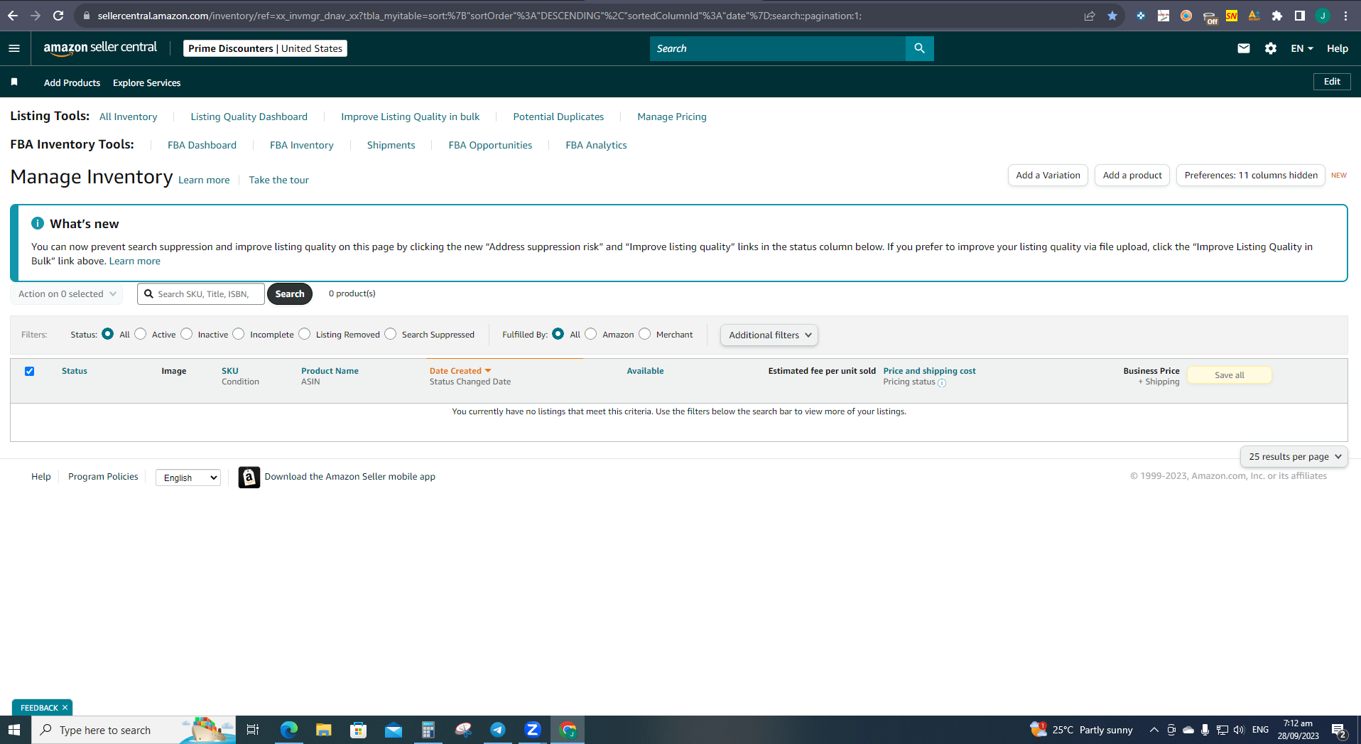Click the Amazon Seller Central logo
This screenshot has width=1361, height=744.
[x=100, y=48]
